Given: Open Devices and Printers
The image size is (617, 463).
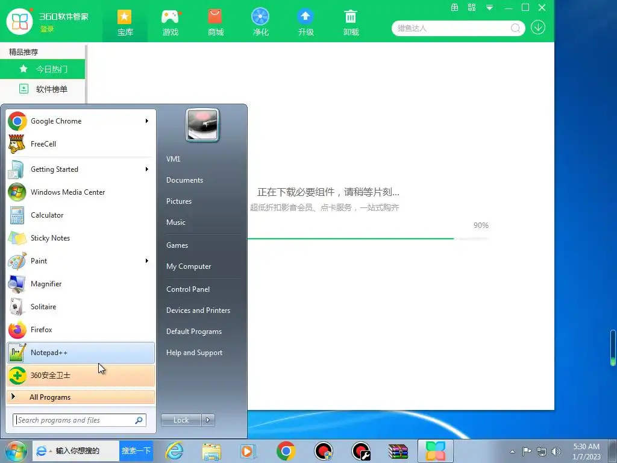Looking at the screenshot, I should pos(198,310).
